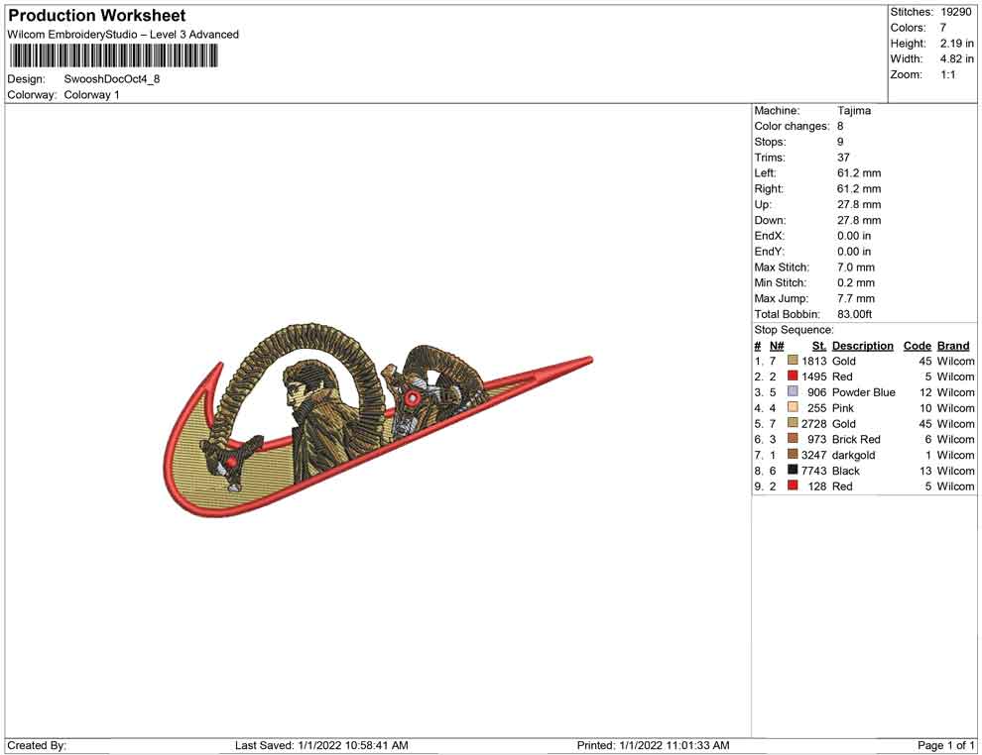Click the 'N#' column header
This screenshot has height=755, width=982.
point(777,346)
